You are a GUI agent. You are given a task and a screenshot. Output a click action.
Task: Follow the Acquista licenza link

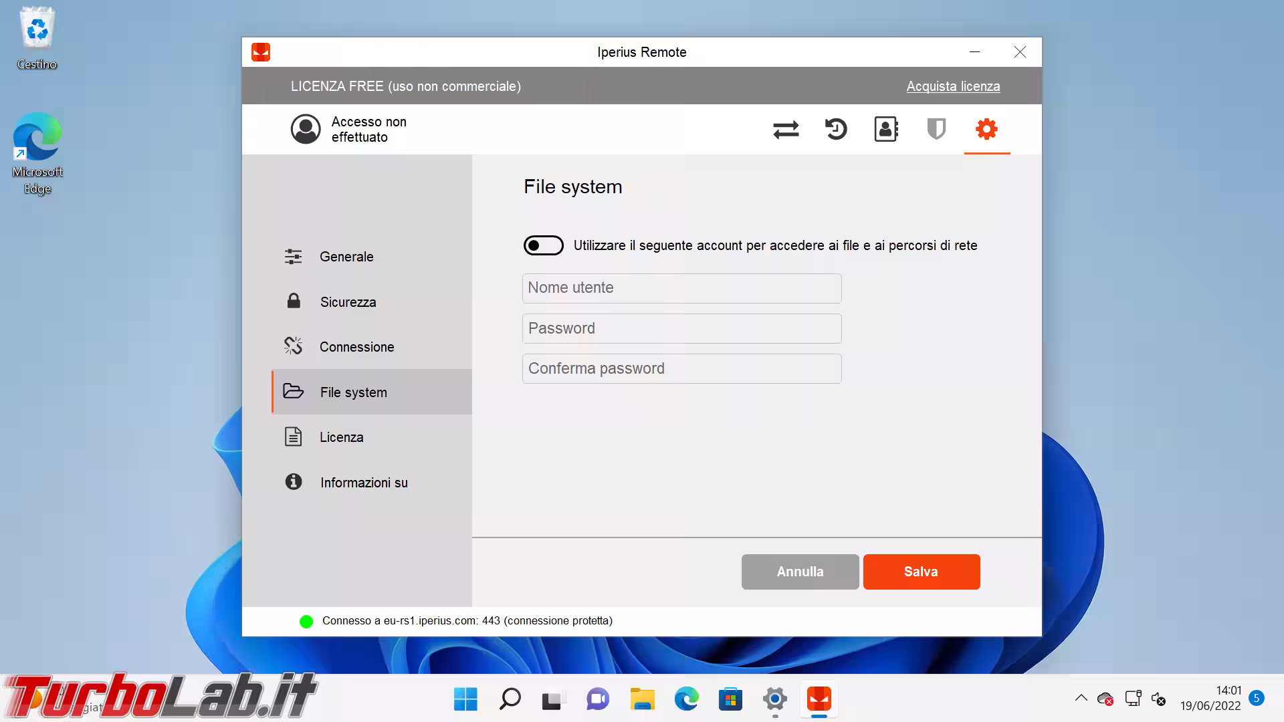pos(953,86)
